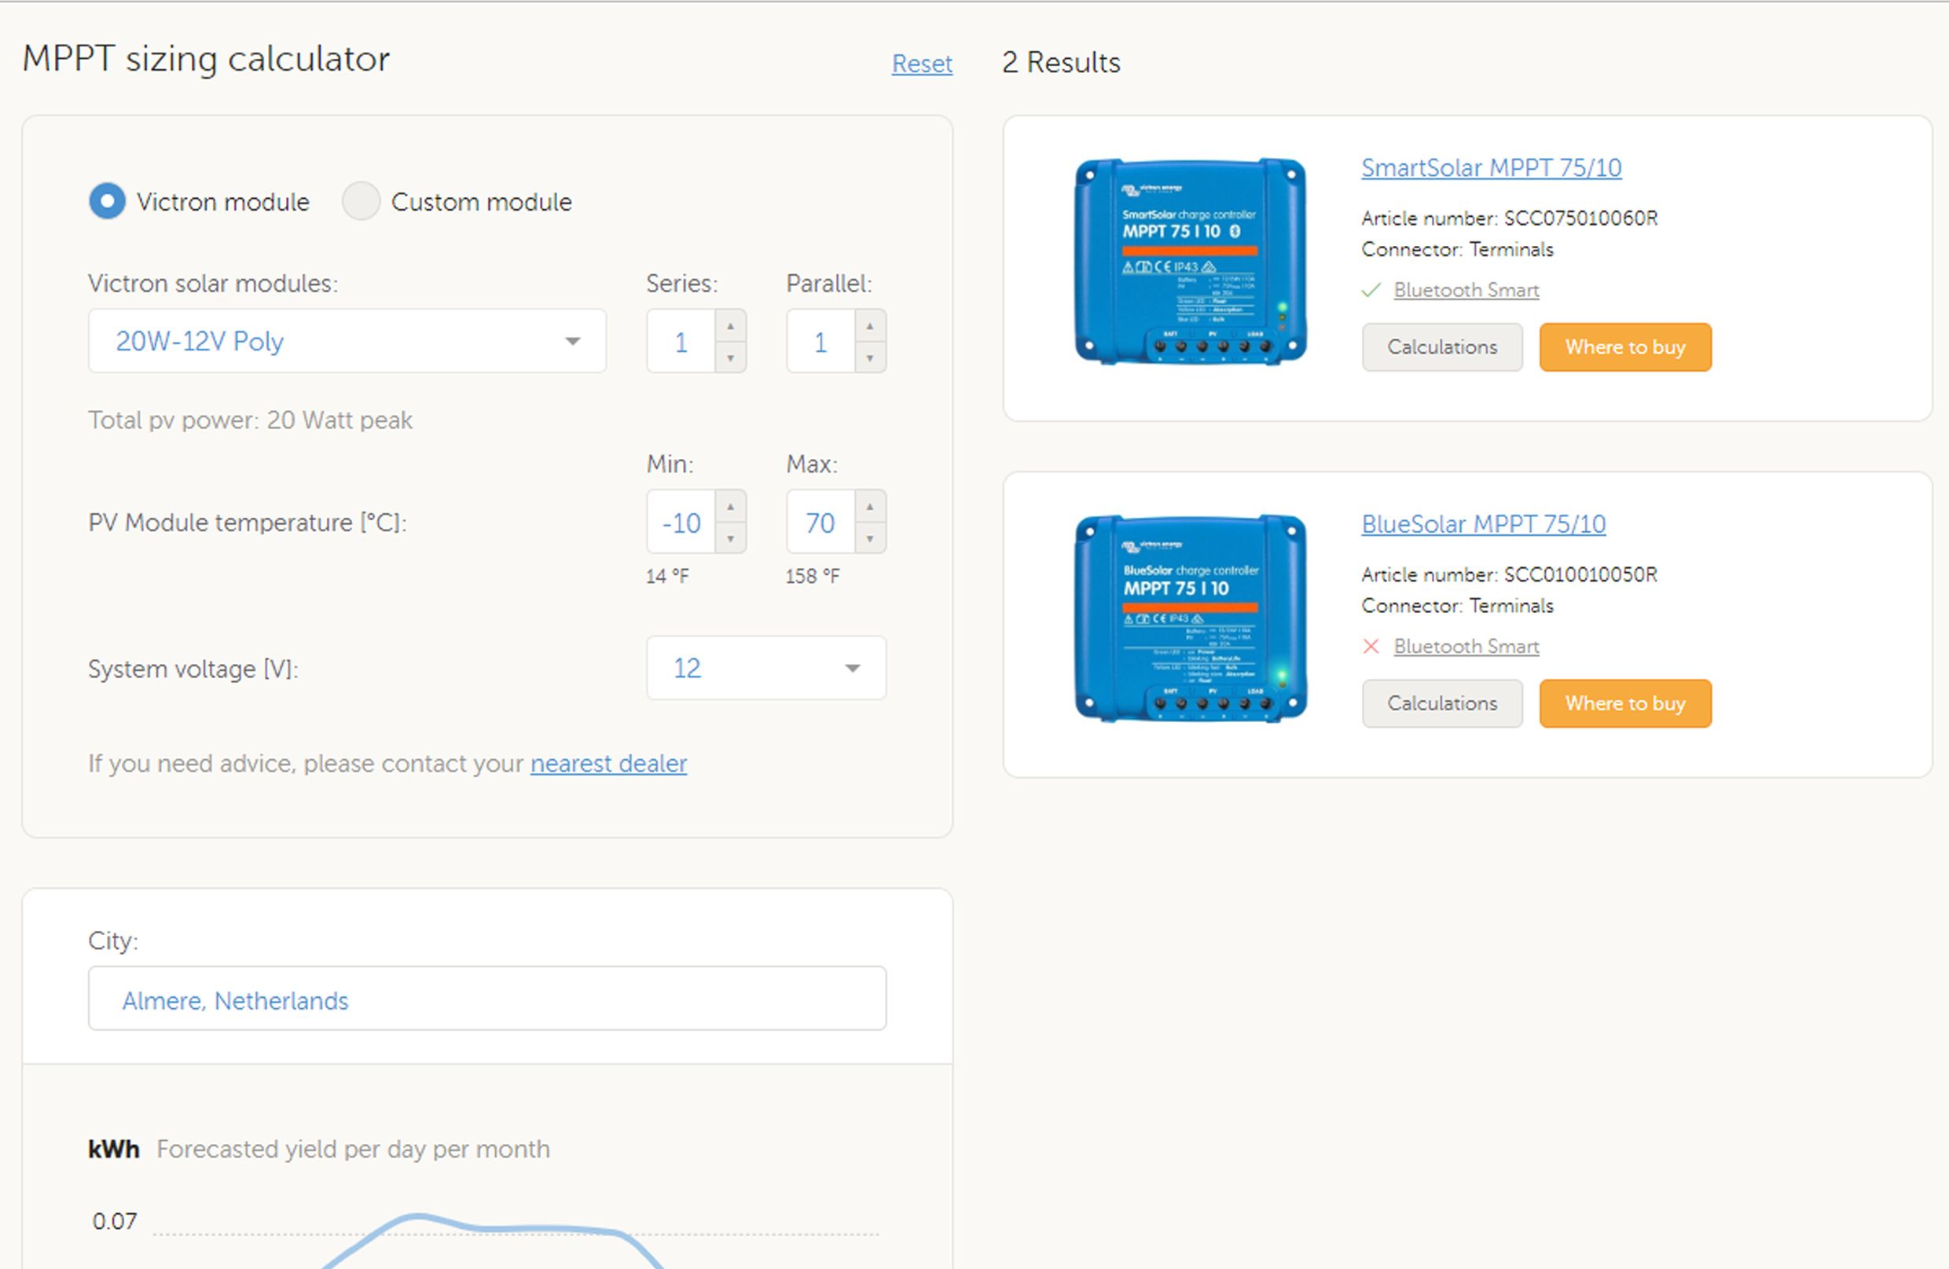Increase the Series count with up arrow

click(x=730, y=326)
